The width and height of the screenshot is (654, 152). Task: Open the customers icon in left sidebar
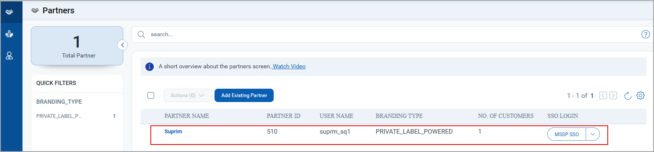9,34
